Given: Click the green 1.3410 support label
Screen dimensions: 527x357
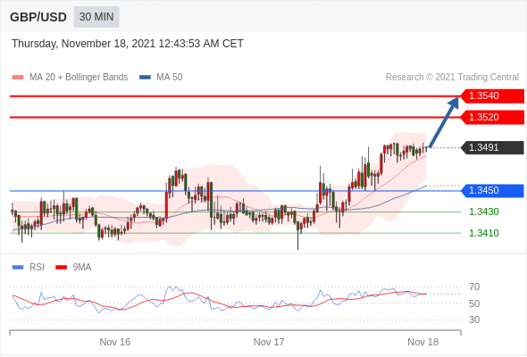Looking at the screenshot, I should 483,233.
